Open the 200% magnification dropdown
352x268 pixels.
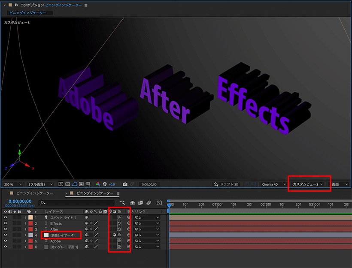coord(13,184)
